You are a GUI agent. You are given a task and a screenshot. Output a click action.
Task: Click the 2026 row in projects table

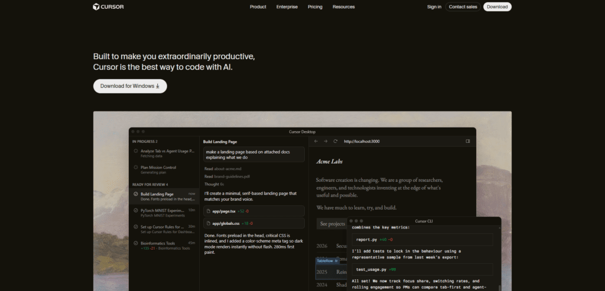tap(331, 246)
